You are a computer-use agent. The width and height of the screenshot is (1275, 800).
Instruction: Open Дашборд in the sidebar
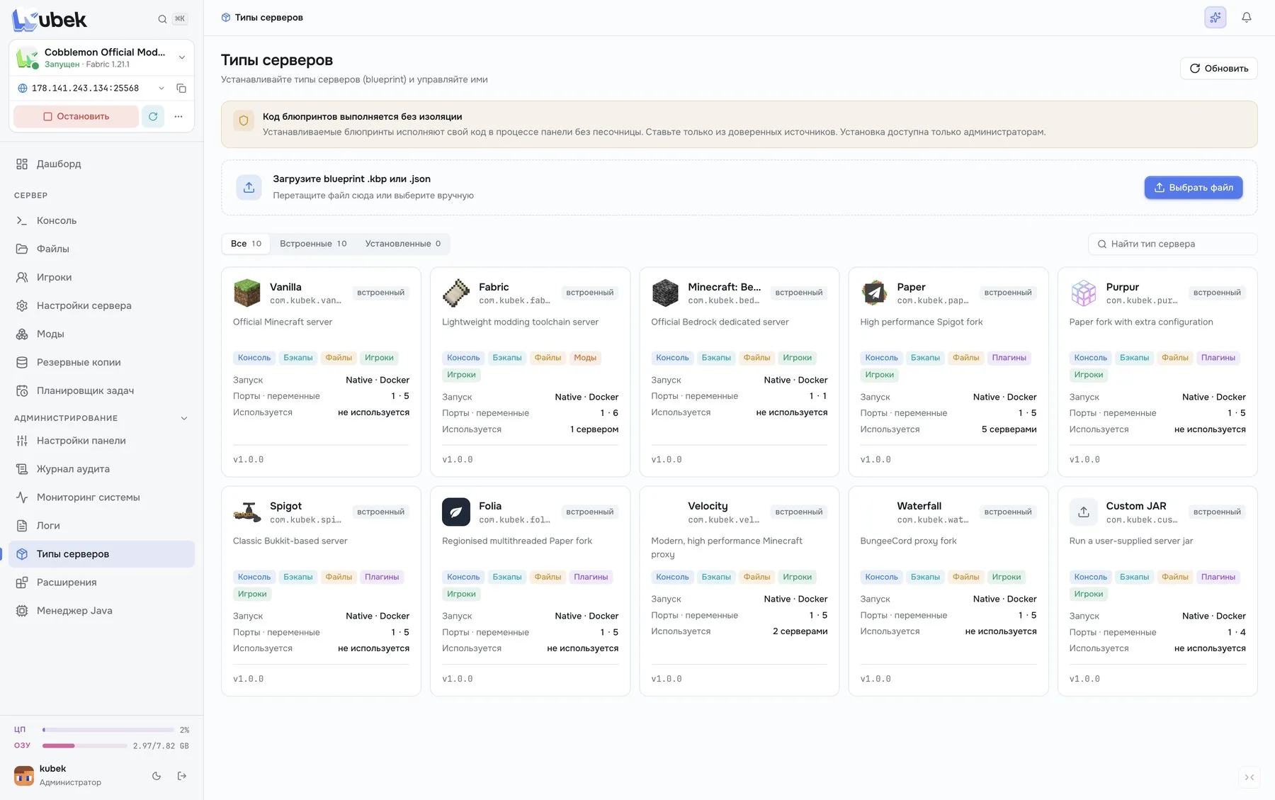click(101, 164)
